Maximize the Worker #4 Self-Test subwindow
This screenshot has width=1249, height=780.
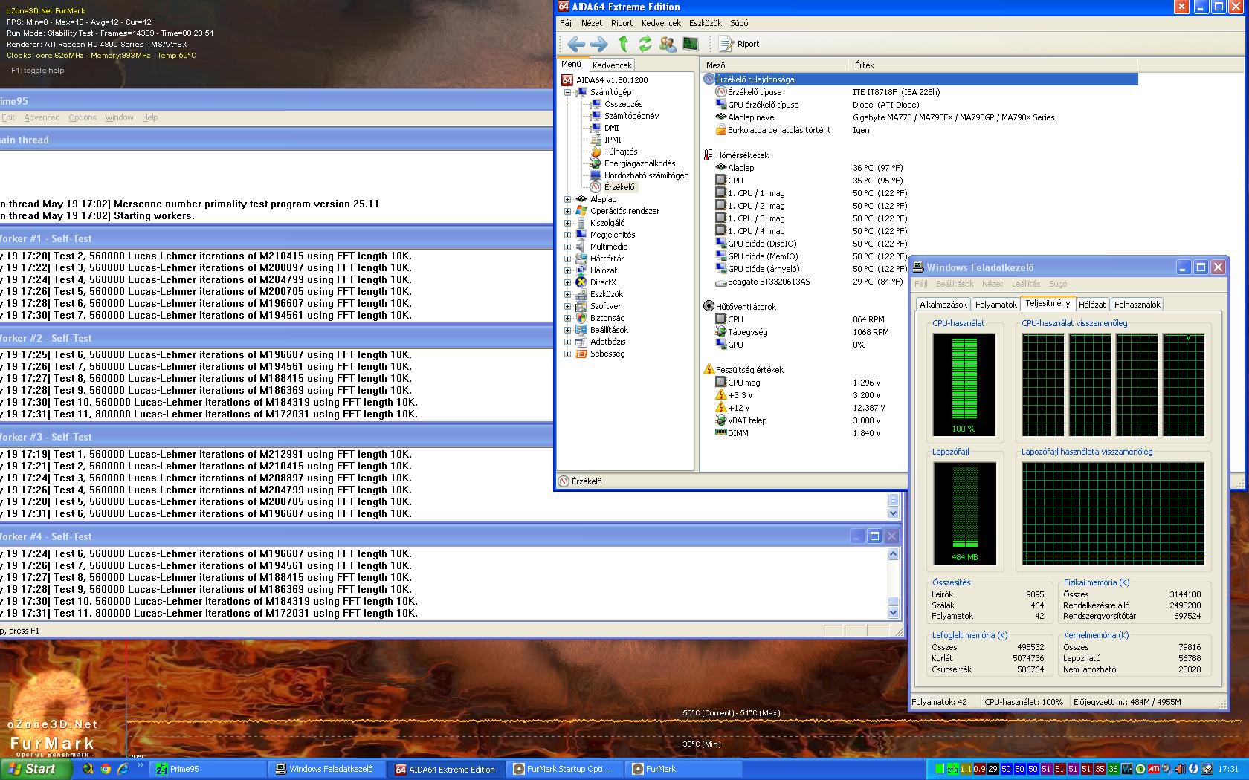coord(874,536)
